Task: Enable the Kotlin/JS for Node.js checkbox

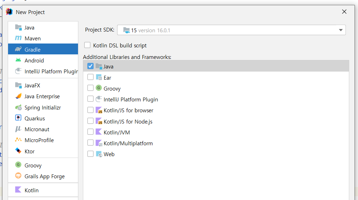Action: (x=90, y=121)
